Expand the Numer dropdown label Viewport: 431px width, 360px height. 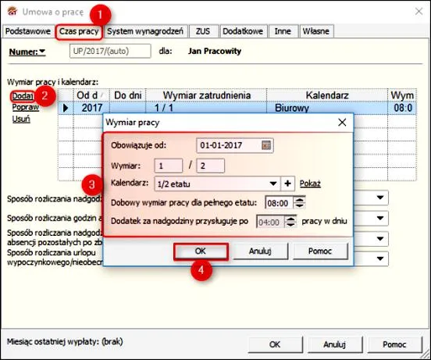point(27,52)
